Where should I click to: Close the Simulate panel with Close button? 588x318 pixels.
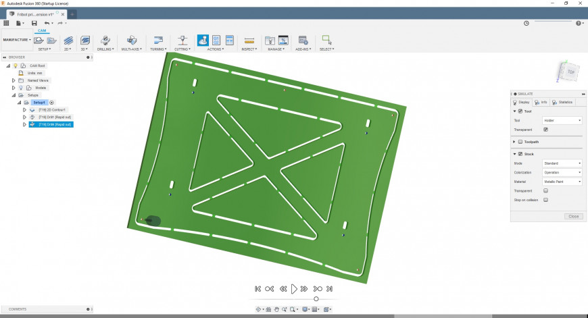point(573,217)
